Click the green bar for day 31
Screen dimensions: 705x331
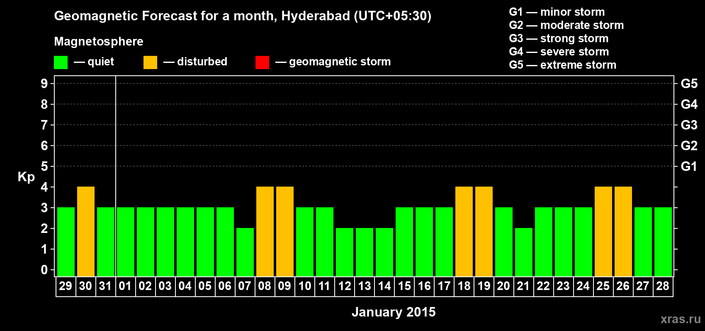106,242
